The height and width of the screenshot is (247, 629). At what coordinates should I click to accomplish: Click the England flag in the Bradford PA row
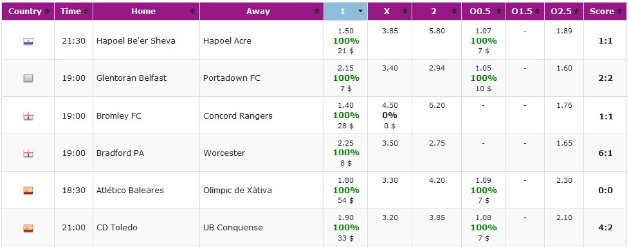28,153
